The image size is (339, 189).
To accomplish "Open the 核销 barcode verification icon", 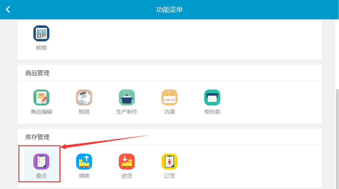I will (41, 33).
